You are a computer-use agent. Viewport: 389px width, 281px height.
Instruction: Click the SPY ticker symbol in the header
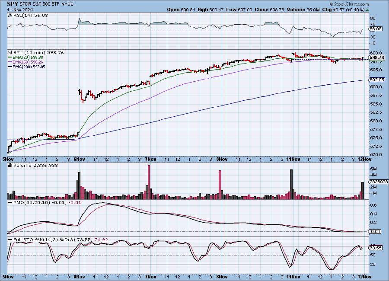[x=13, y=4]
